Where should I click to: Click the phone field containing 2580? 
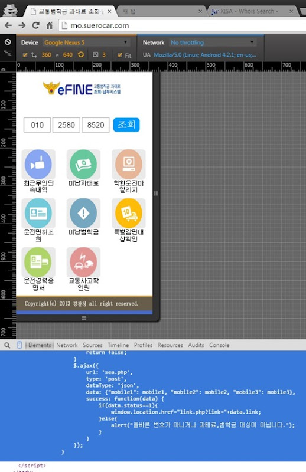tap(66, 125)
